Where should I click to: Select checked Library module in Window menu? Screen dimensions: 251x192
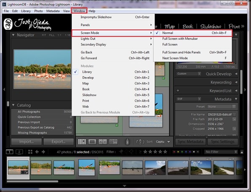pos(113,72)
